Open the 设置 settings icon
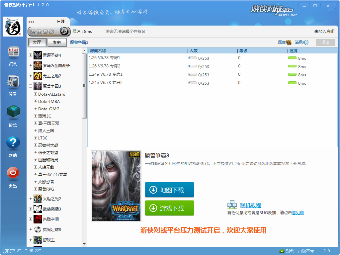 pos(13,82)
